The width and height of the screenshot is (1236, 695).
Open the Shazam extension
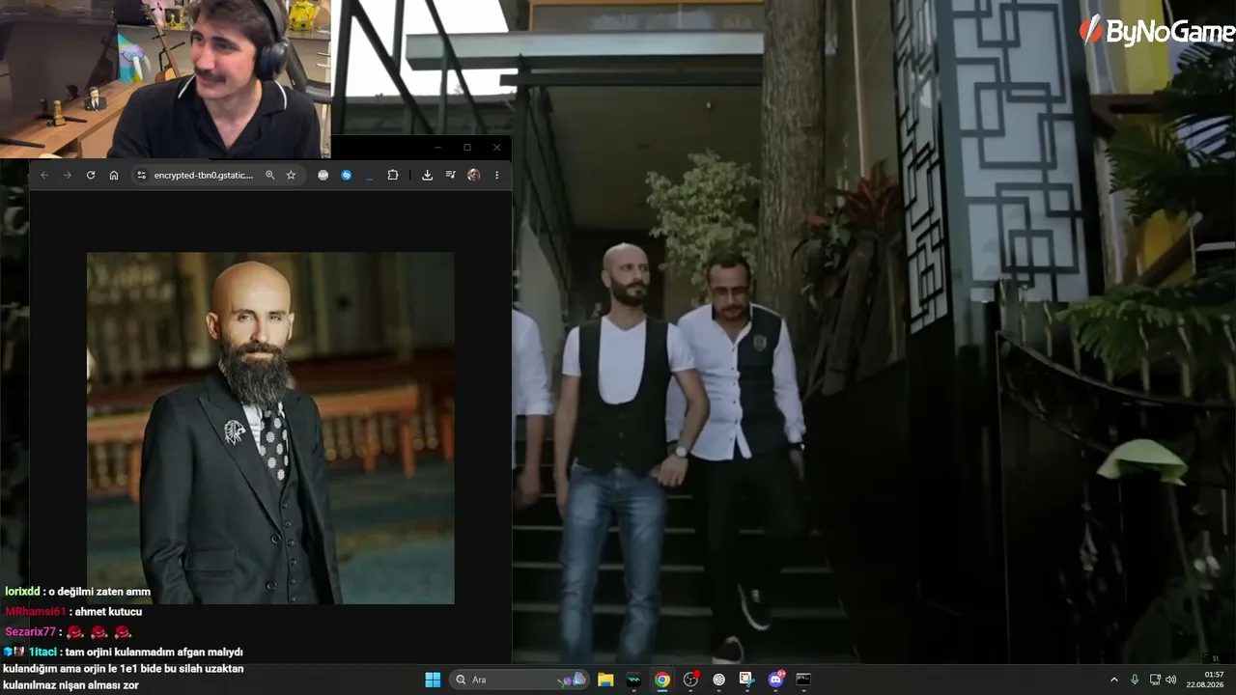pos(347,175)
